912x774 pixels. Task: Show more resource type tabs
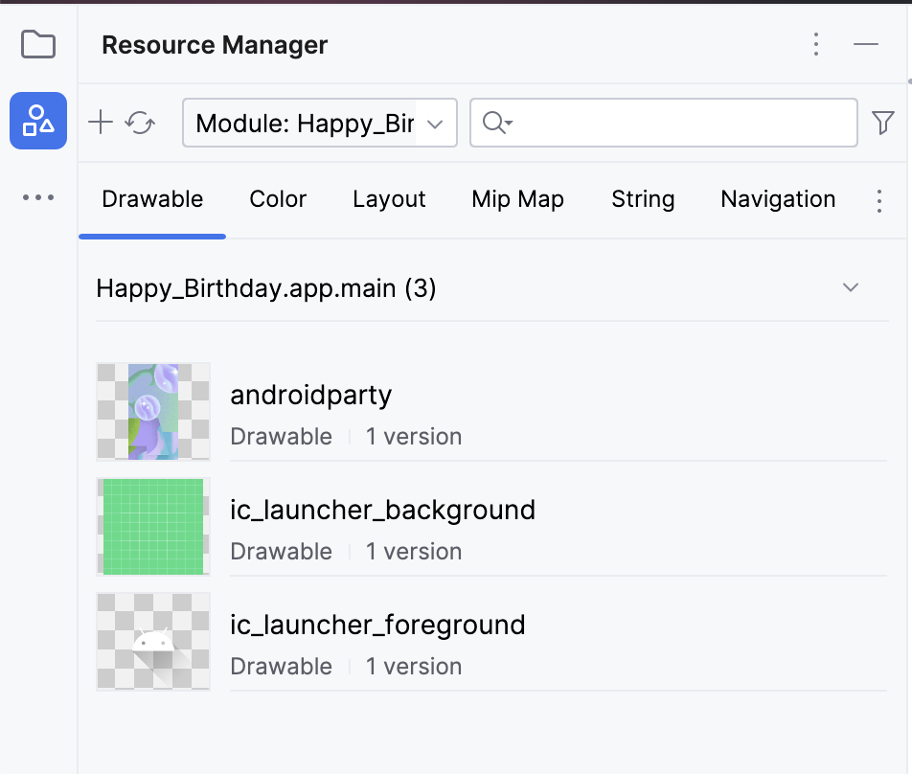coord(879,200)
